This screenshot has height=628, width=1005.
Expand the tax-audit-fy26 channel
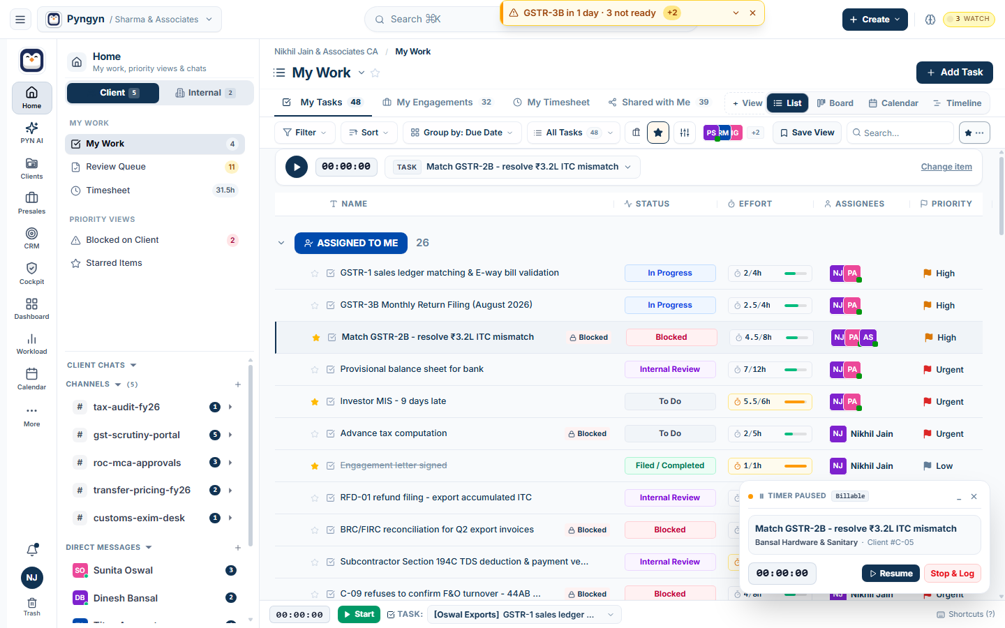click(230, 407)
